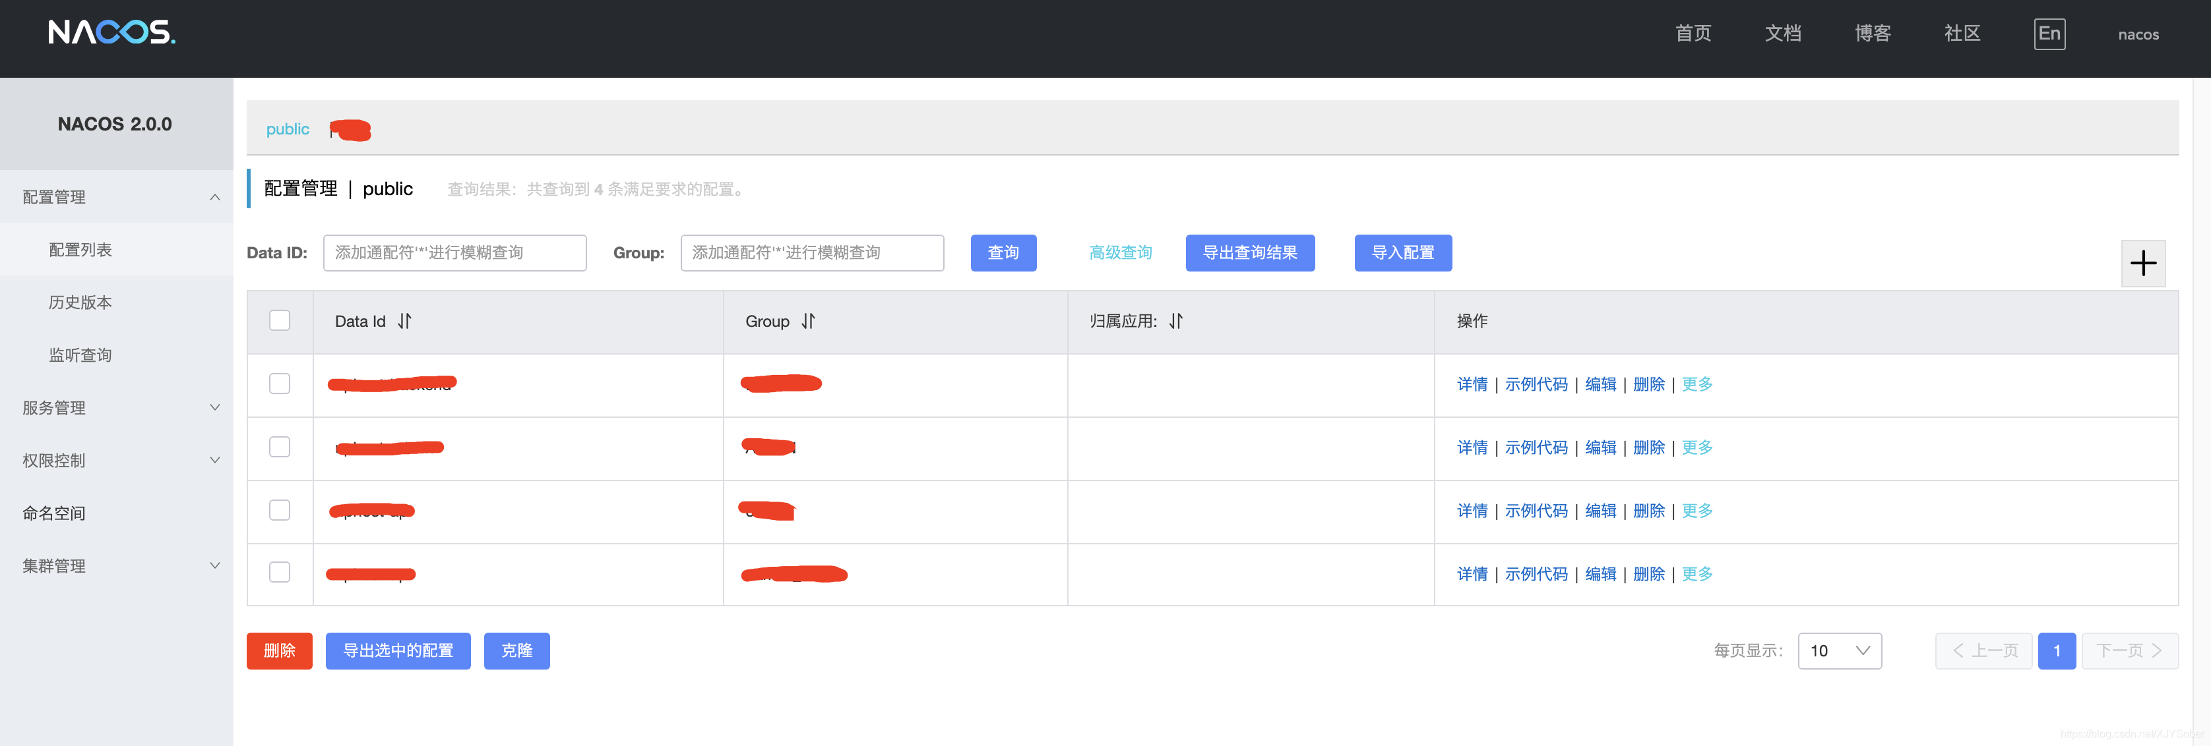Click the NACOS logo
Viewport: 2211px width, 746px height.
pyautogui.click(x=111, y=32)
